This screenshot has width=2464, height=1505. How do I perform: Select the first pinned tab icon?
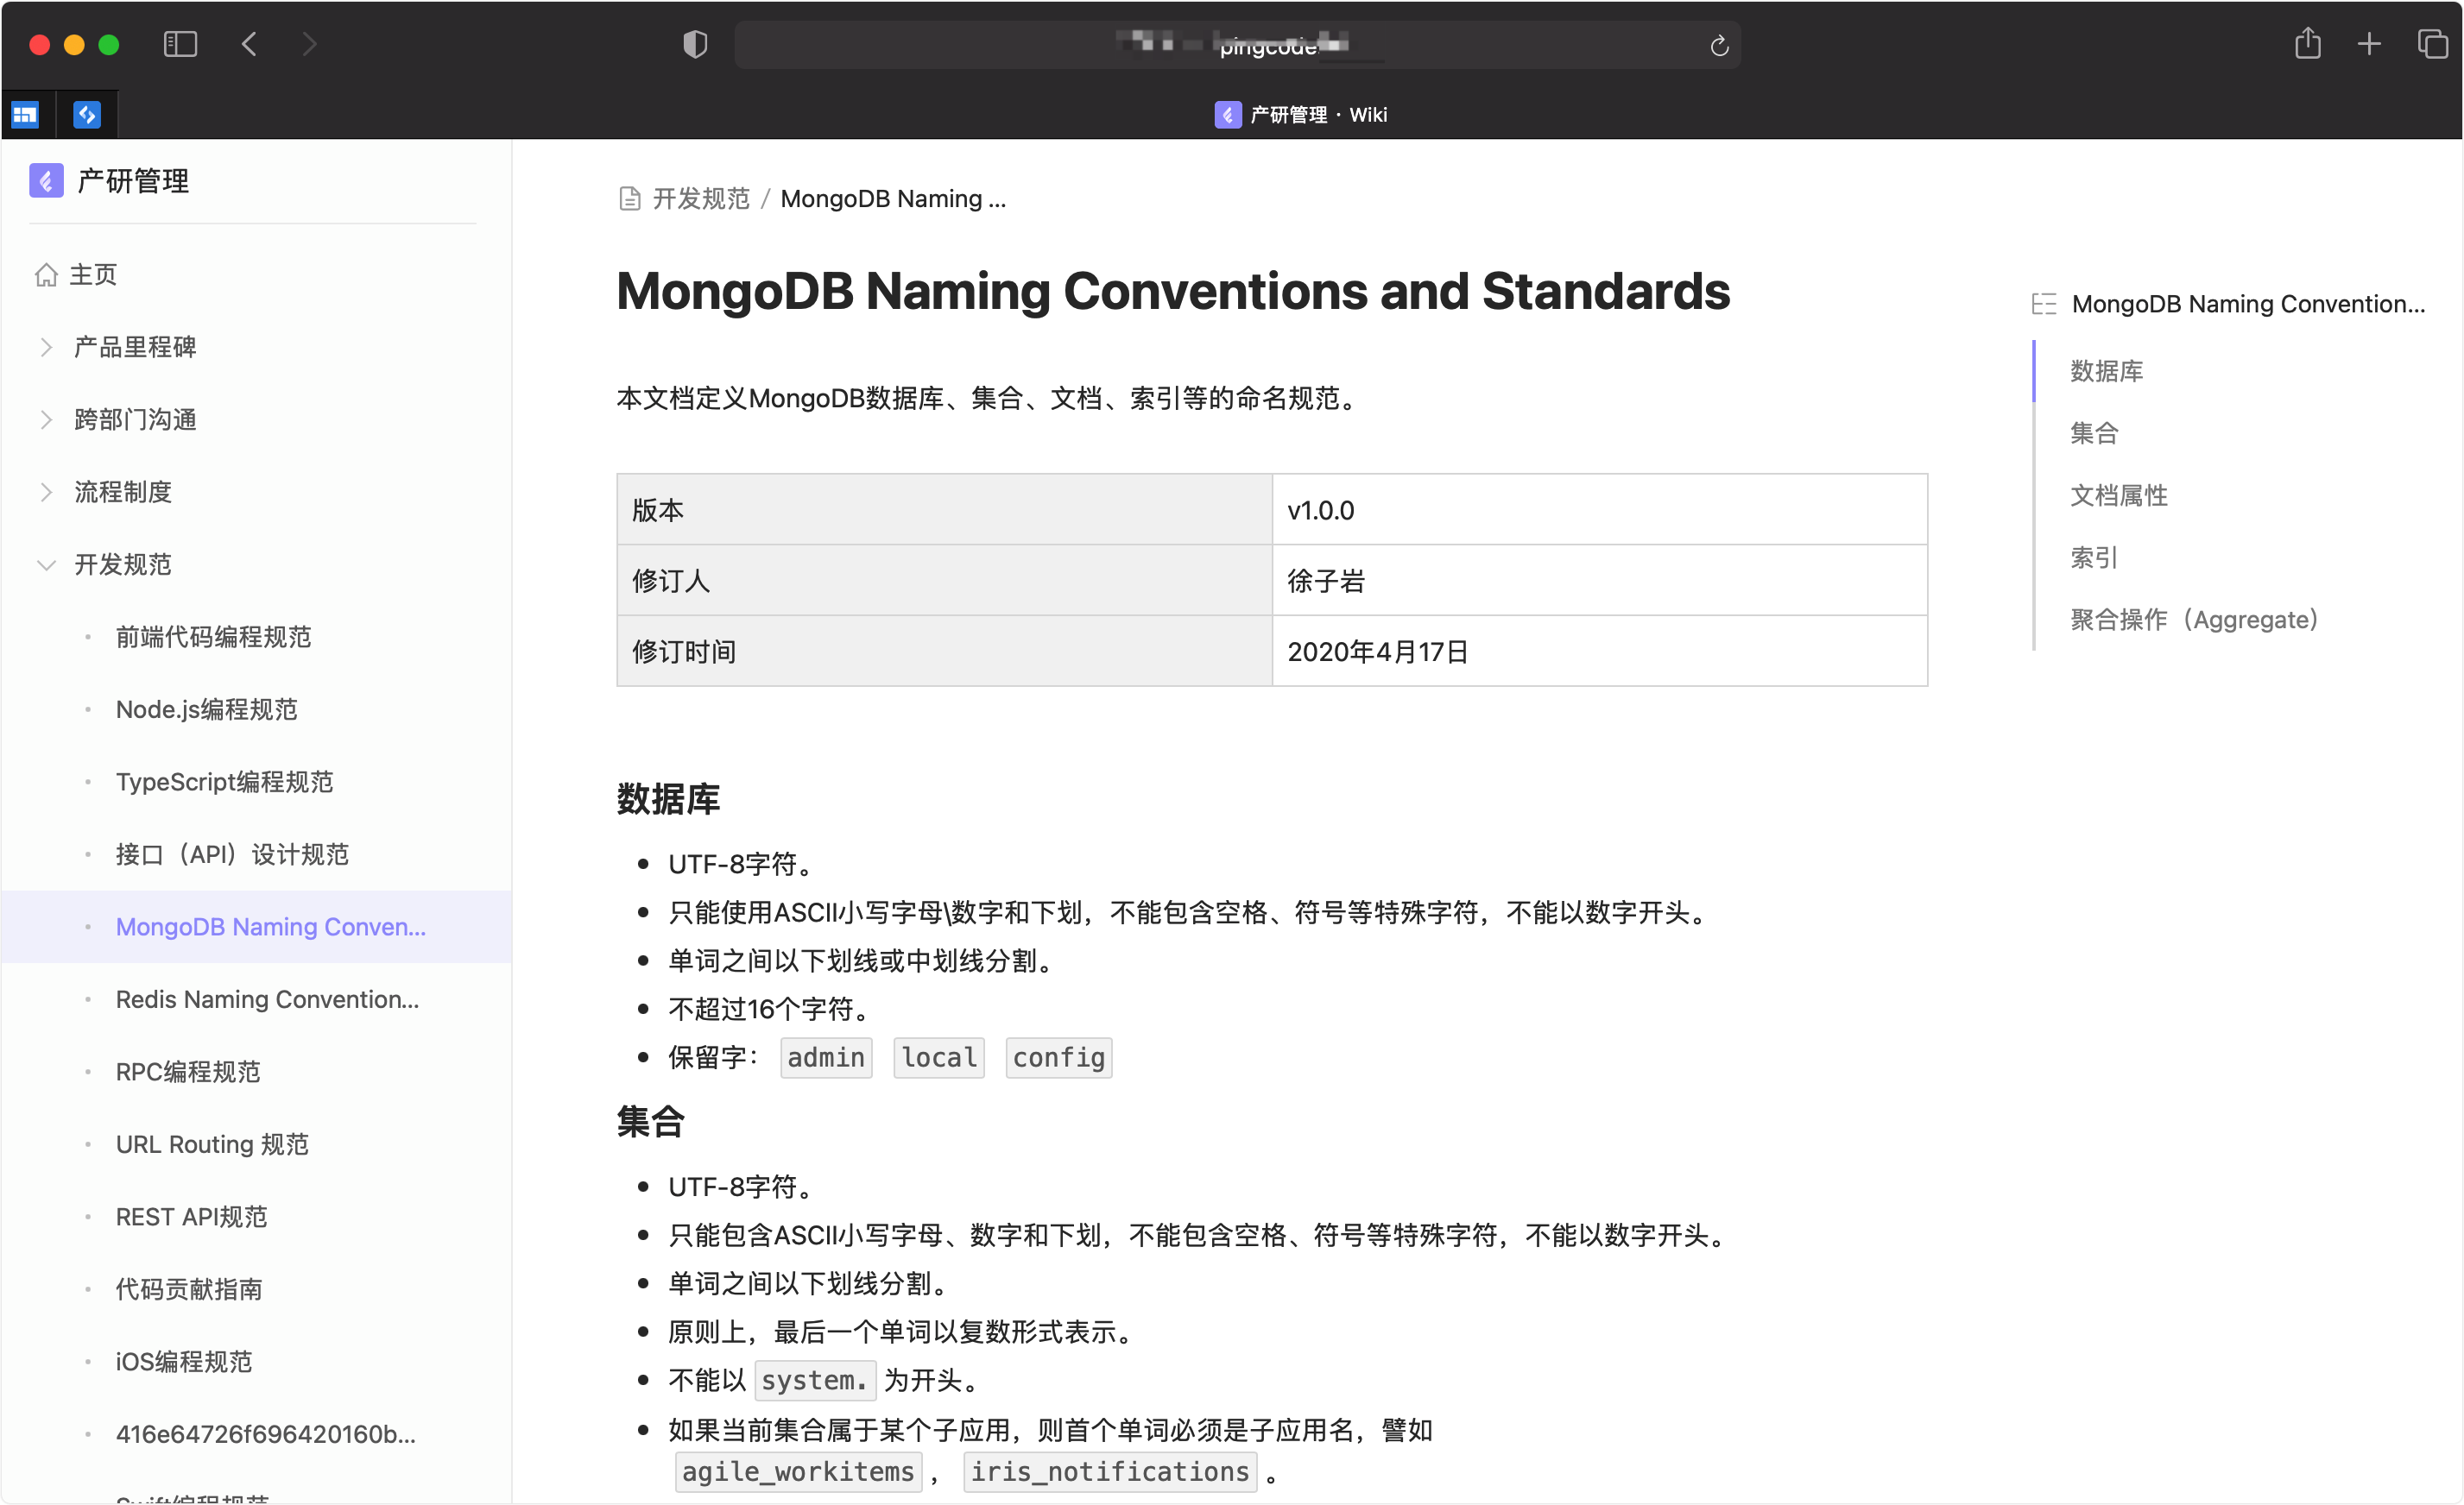coord(25,115)
